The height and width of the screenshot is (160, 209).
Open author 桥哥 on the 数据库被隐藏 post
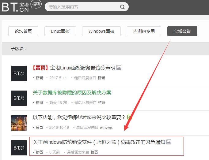[40, 102]
